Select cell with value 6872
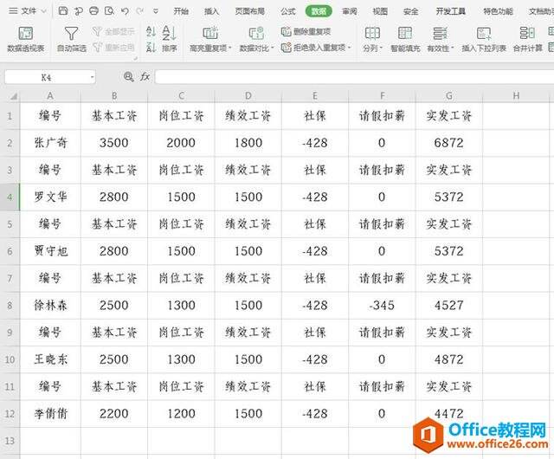Image resolution: width=554 pixels, height=459 pixels. (449, 143)
